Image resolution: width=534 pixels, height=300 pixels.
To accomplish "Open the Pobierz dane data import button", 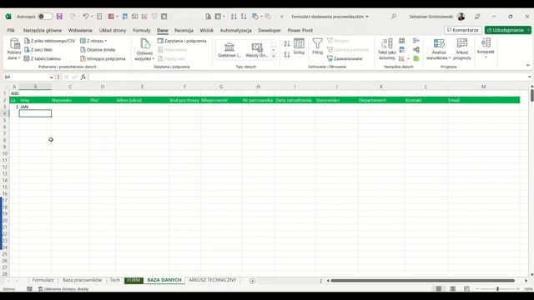I will 14,49.
